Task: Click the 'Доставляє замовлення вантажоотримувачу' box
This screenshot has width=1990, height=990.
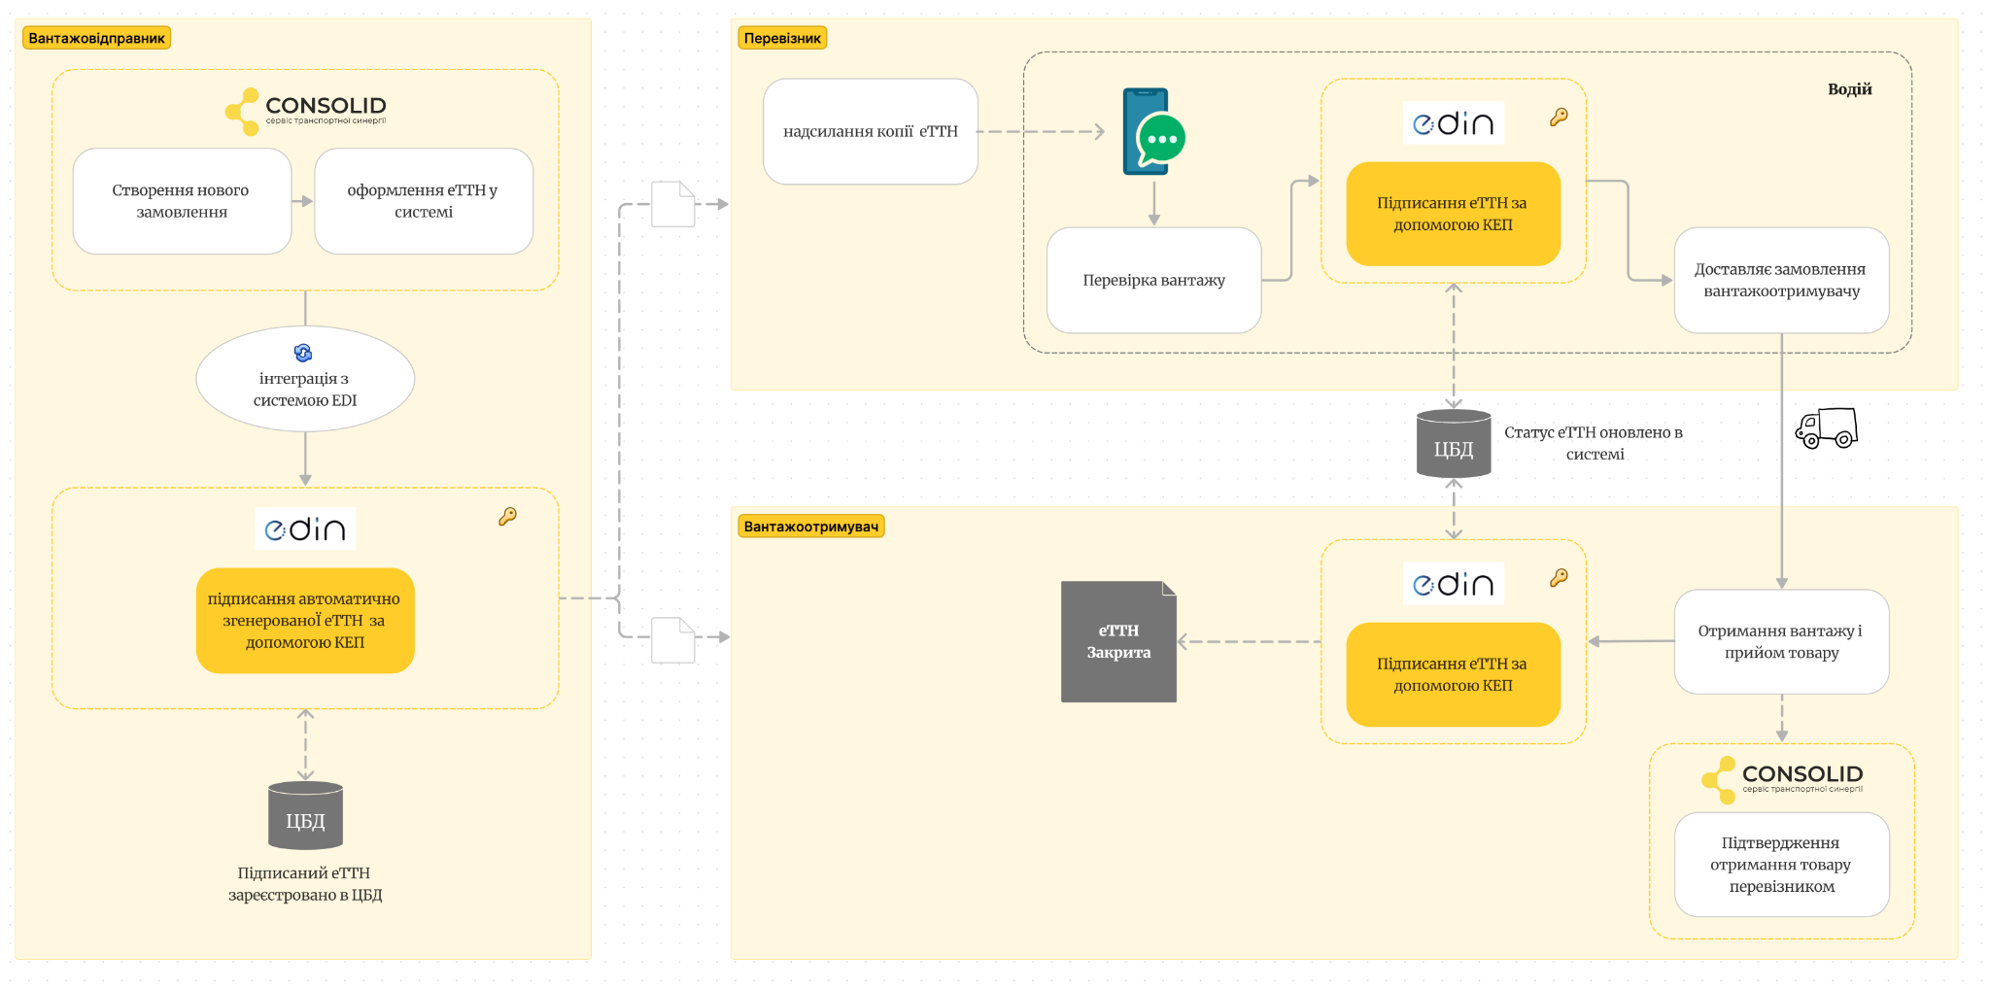Action: click(1781, 281)
